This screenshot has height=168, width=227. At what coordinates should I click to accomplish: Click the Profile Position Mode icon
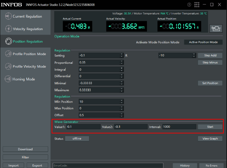pos(8,54)
